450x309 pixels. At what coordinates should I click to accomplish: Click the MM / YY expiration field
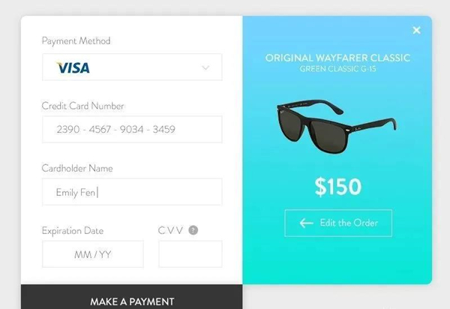point(93,254)
